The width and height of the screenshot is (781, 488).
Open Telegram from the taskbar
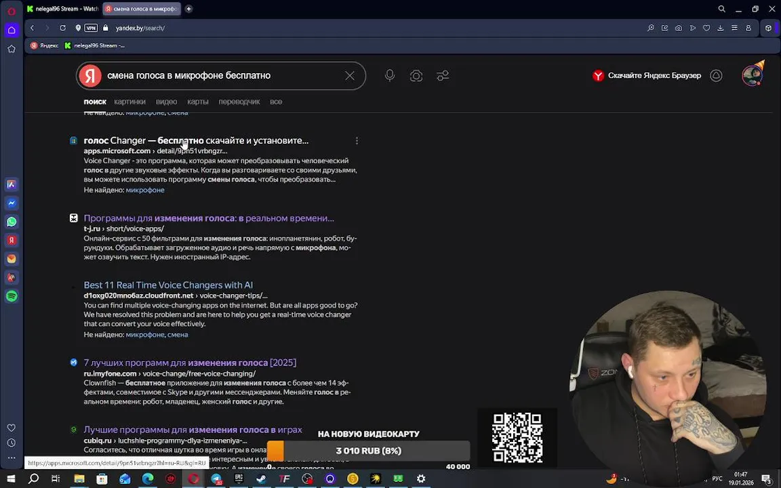click(x=217, y=479)
